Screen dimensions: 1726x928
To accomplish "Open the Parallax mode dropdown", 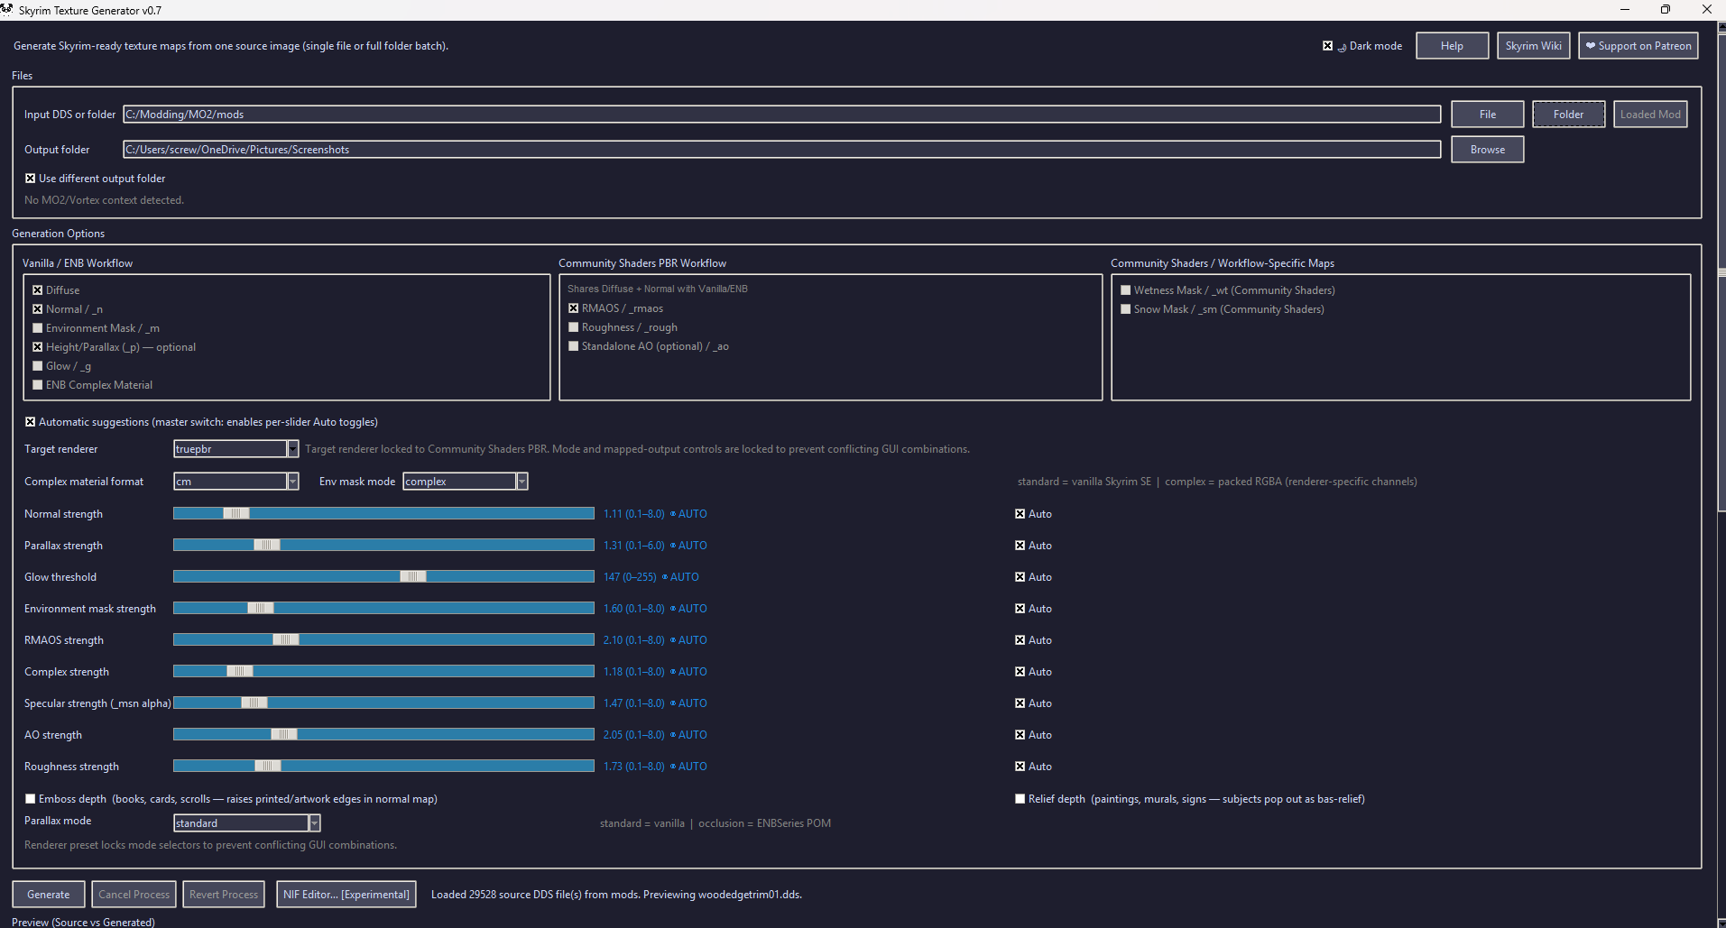I will (x=246, y=823).
